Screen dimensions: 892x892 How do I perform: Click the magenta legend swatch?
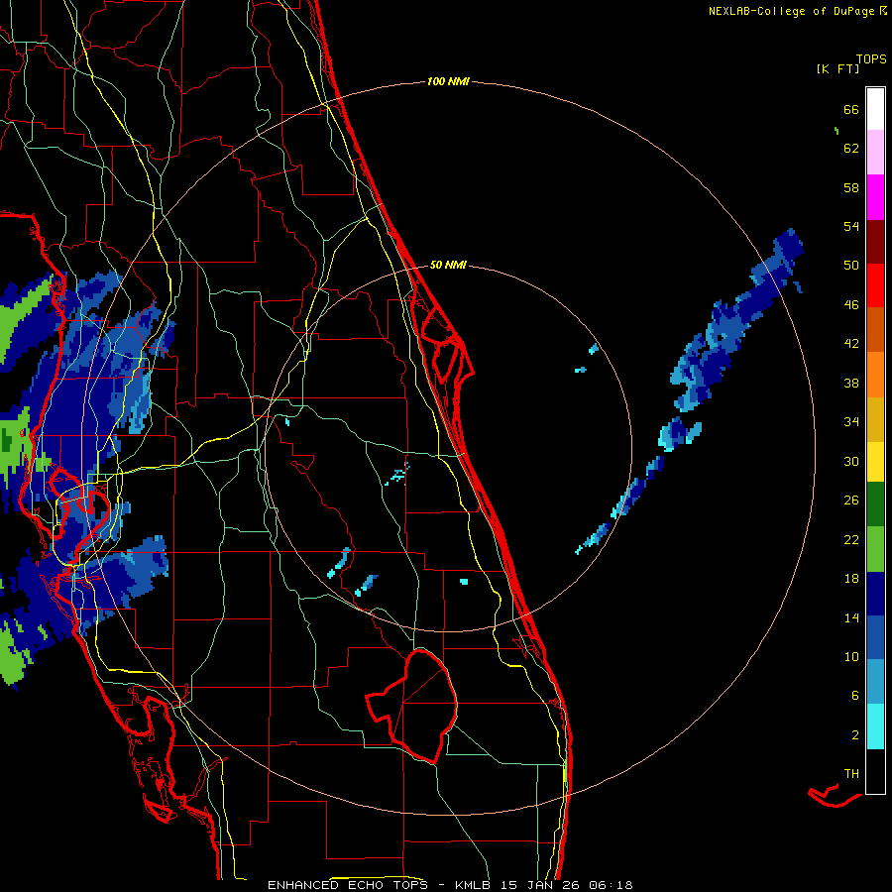875,197
